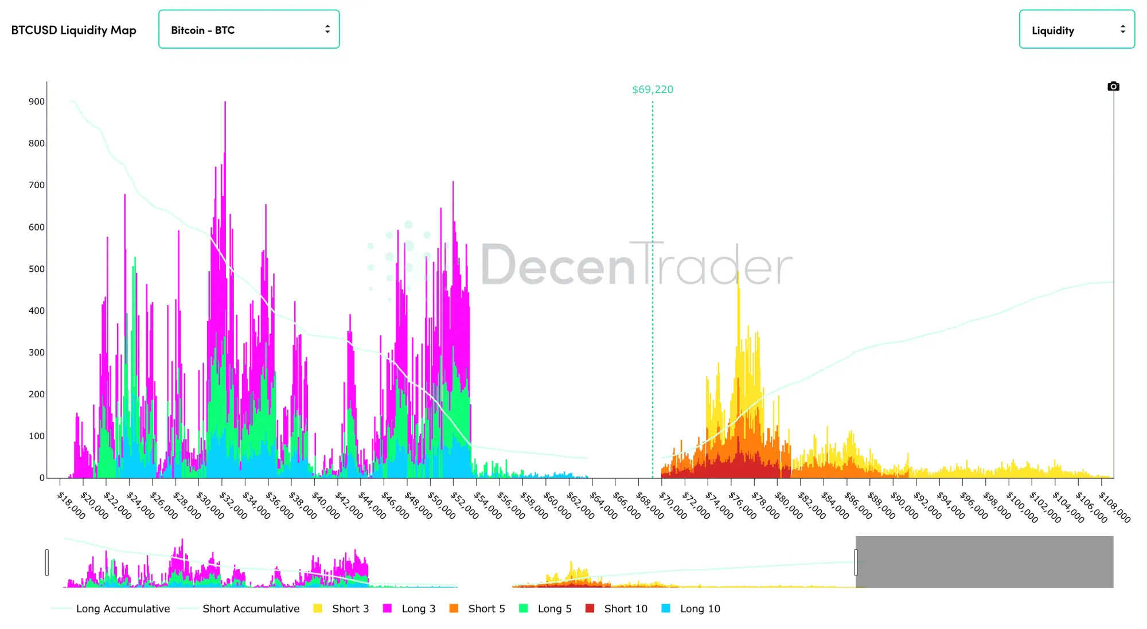
Task: Click the $76,000 x-axis label
Action: pyautogui.click(x=743, y=505)
